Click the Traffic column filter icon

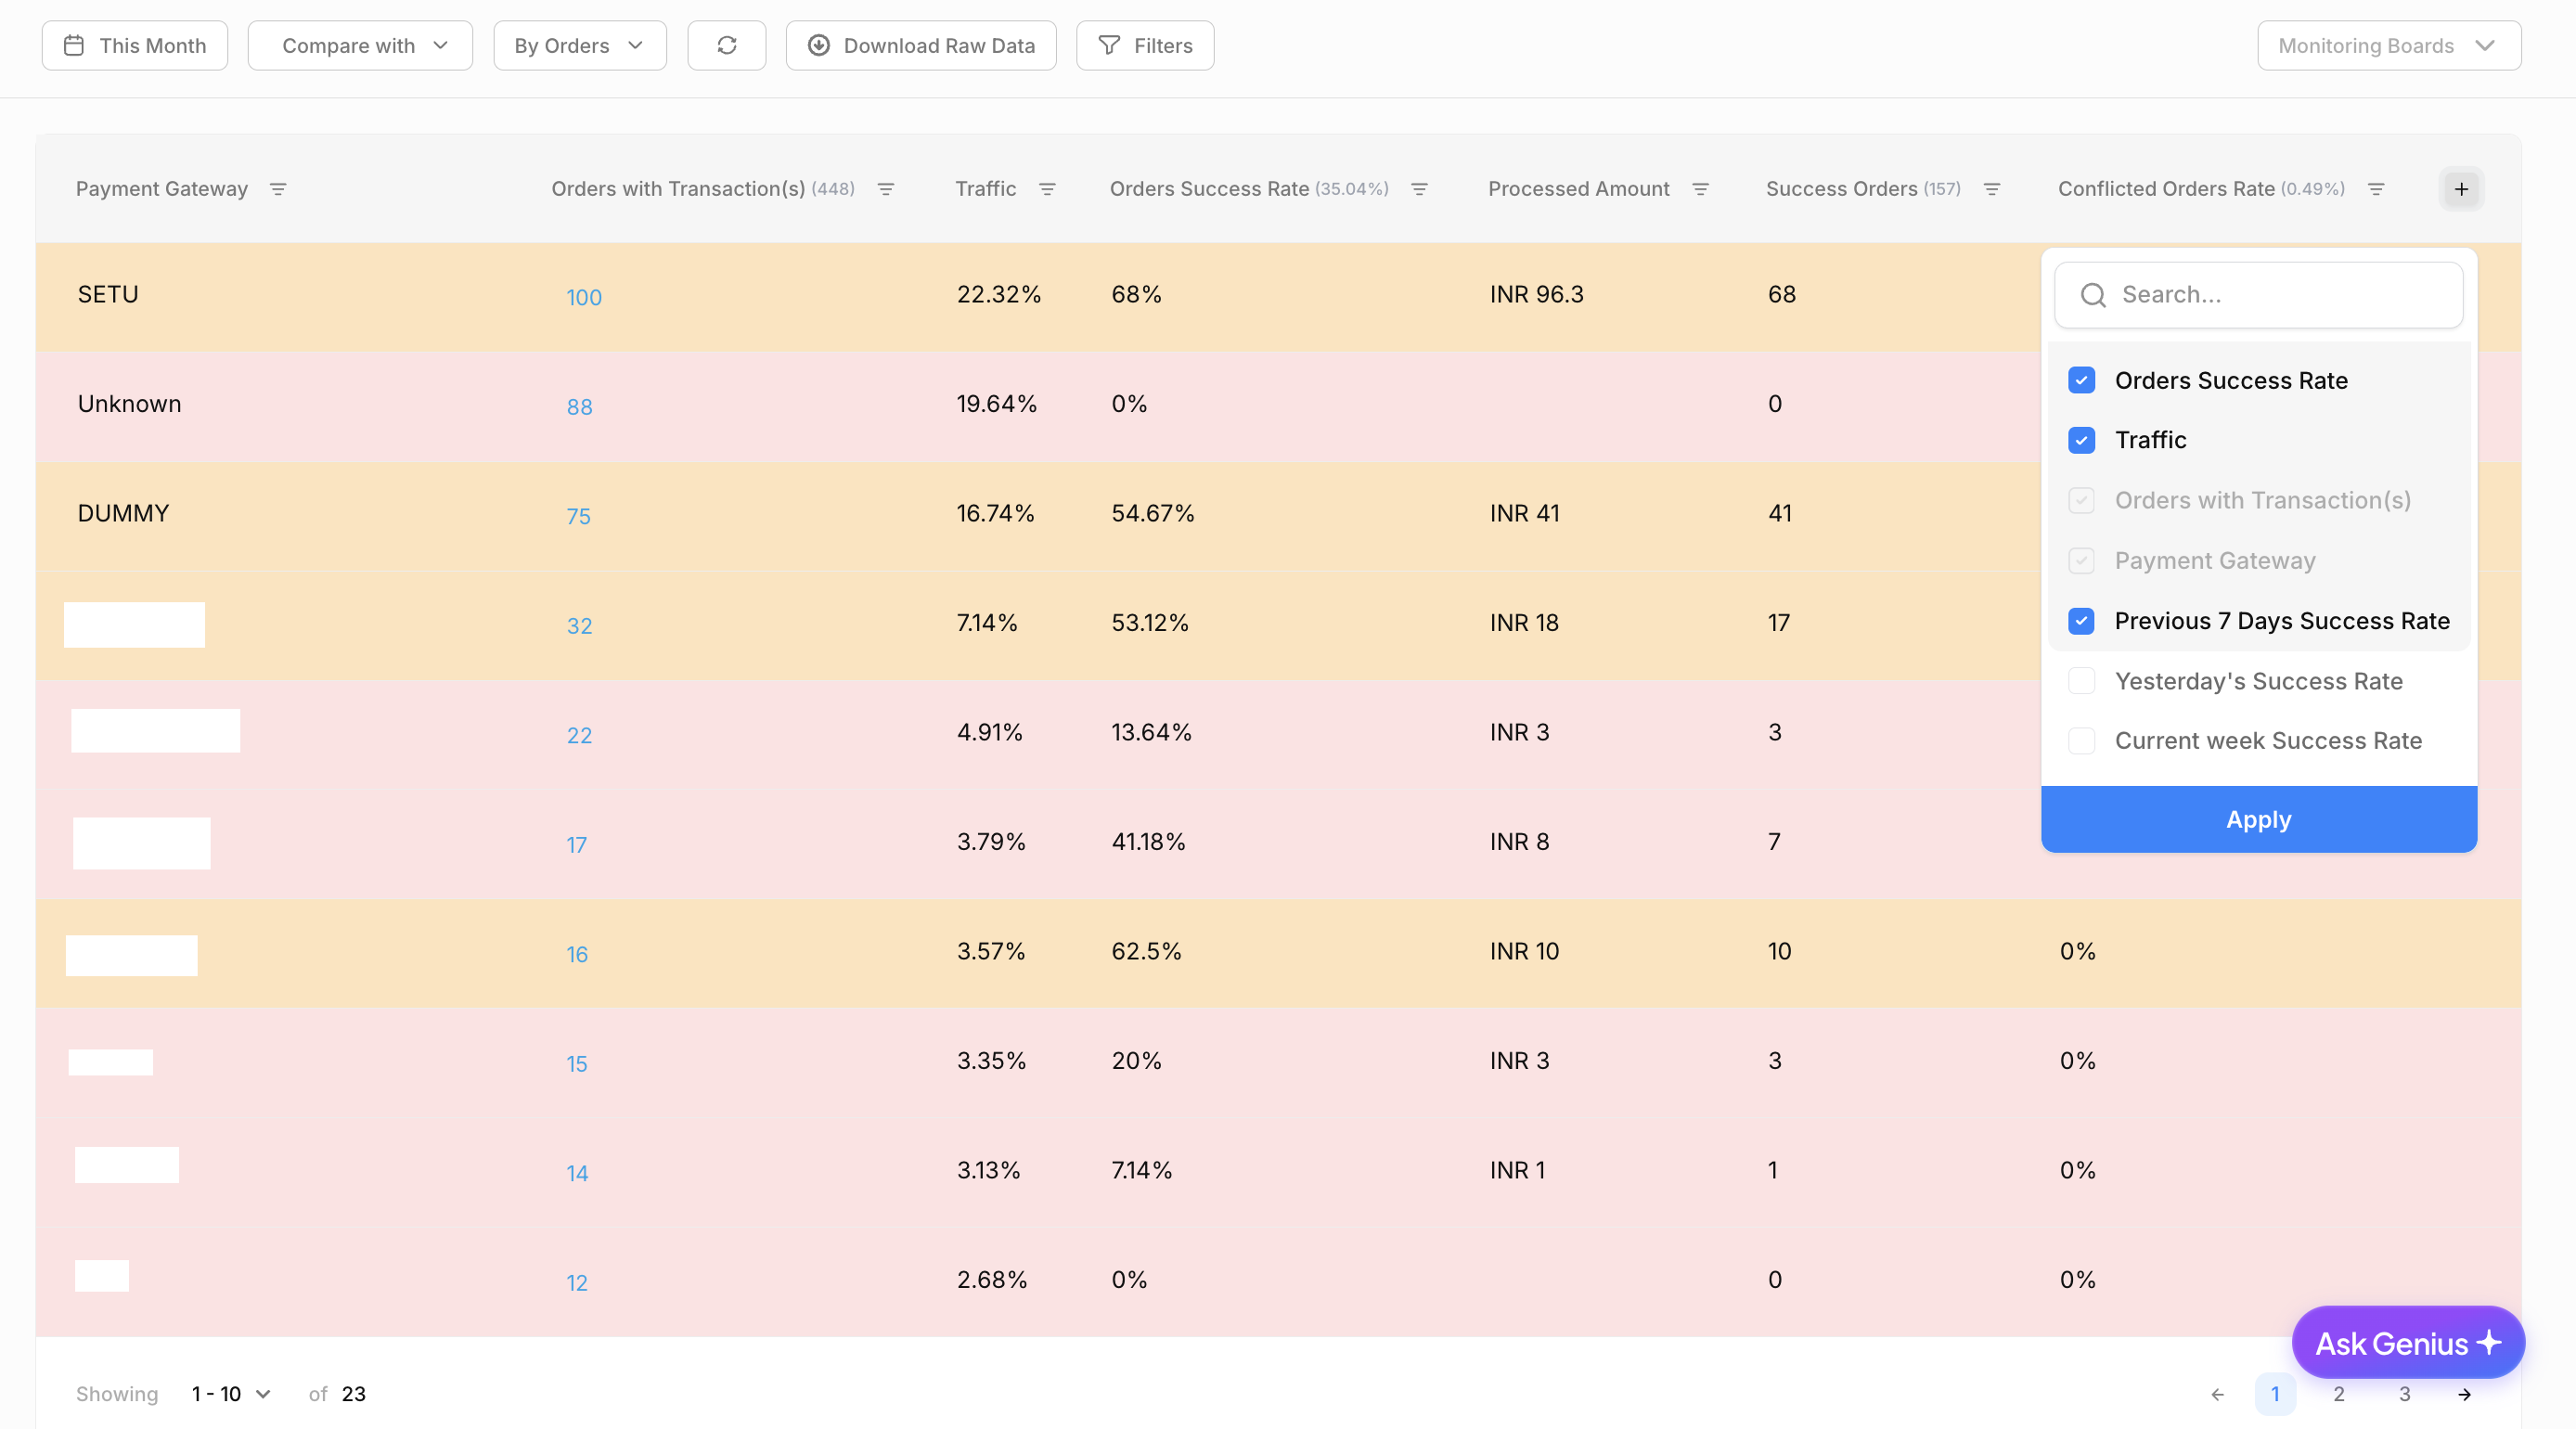1047,189
